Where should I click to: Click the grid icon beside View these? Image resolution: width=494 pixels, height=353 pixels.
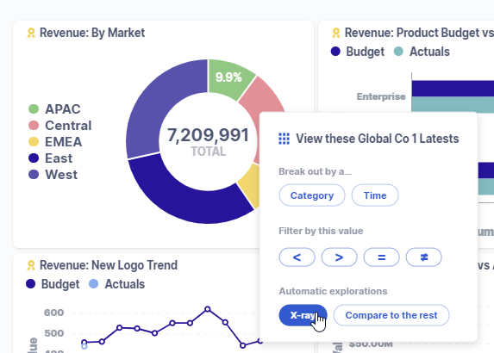(x=285, y=139)
